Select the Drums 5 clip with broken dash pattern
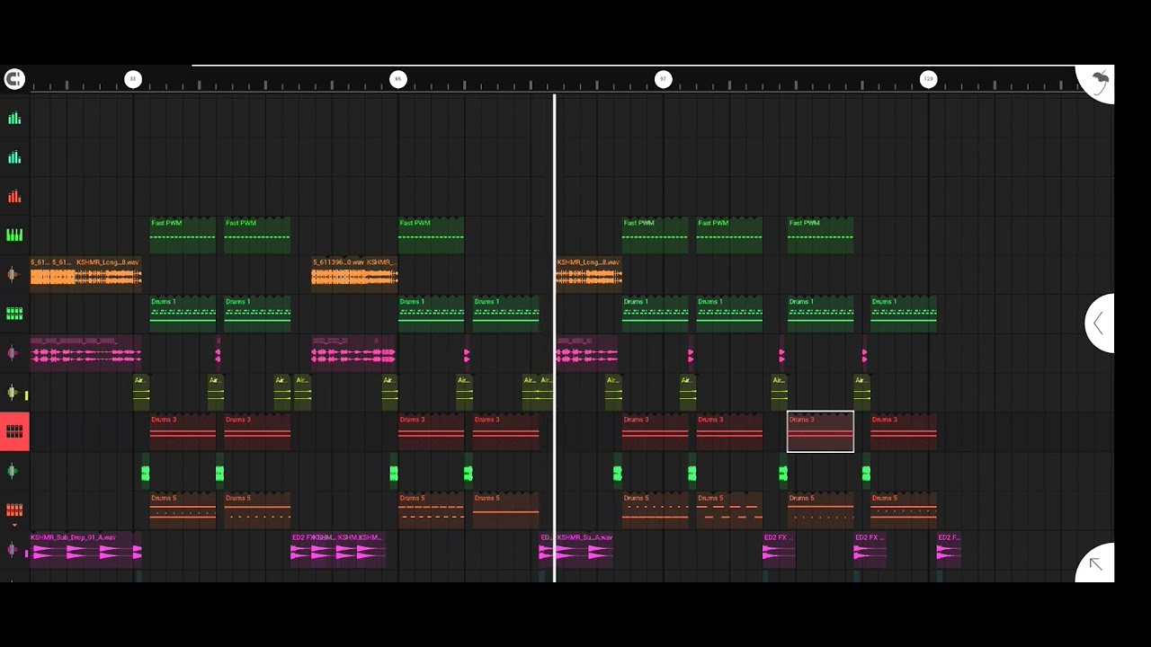Screen dimensions: 1151x647 click(729, 510)
